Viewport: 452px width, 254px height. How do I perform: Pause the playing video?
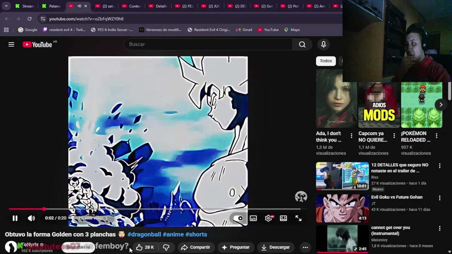(x=15, y=218)
